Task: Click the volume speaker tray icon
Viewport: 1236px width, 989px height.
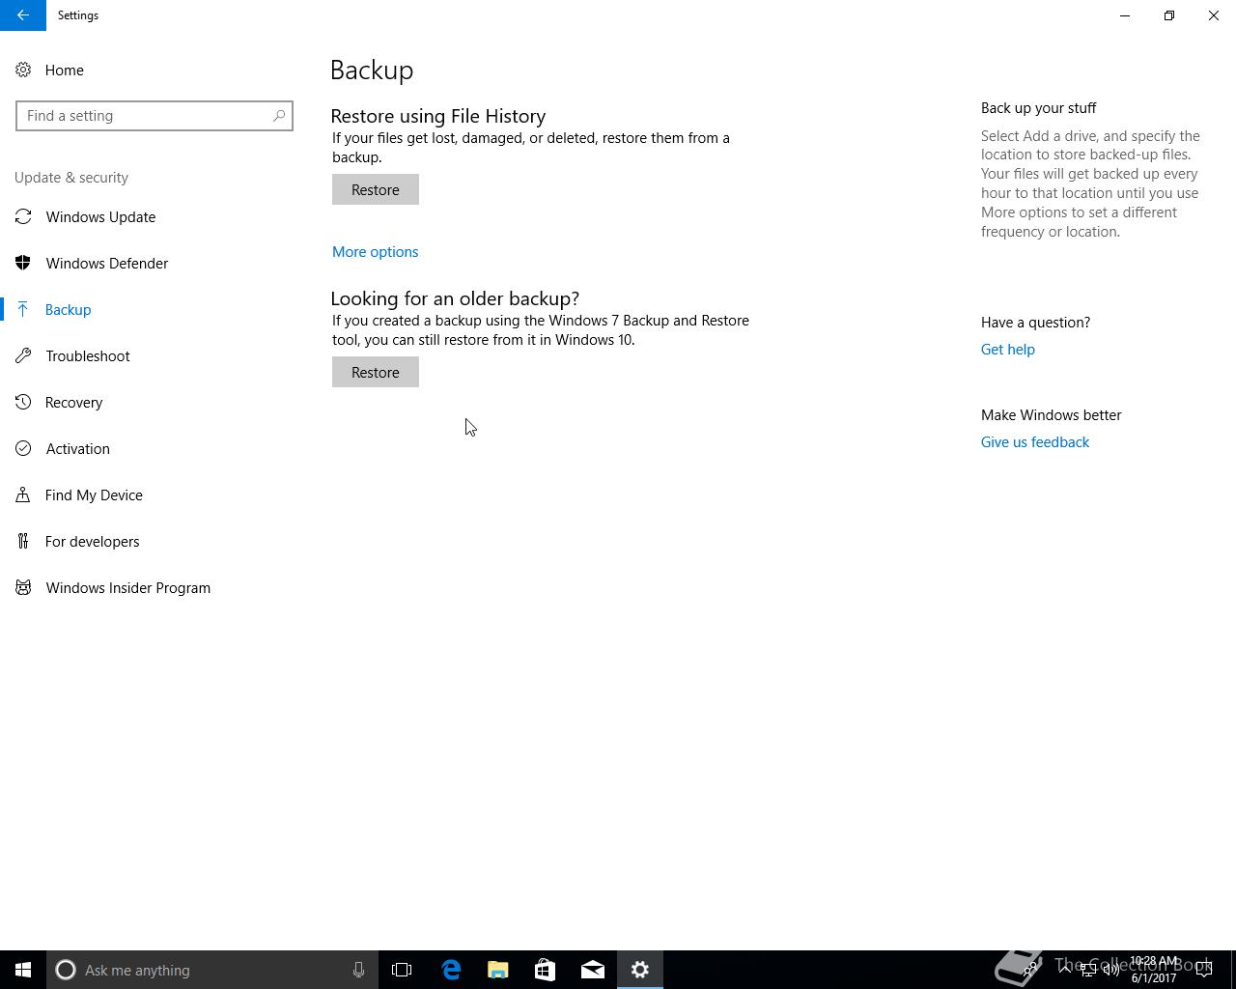Action: (x=1111, y=970)
